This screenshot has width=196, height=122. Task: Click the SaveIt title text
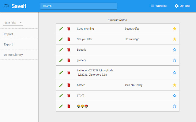[19, 6]
